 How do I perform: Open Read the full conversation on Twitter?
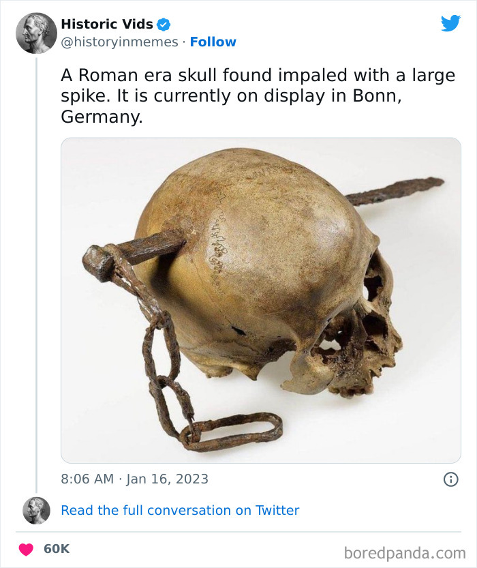180,510
